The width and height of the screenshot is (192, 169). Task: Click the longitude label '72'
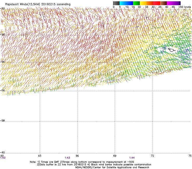152,156
